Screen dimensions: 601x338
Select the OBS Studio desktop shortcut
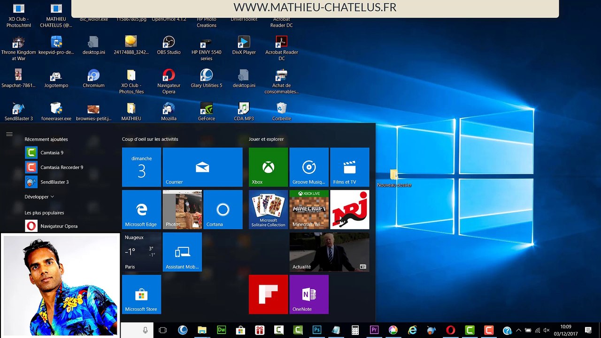(169, 46)
